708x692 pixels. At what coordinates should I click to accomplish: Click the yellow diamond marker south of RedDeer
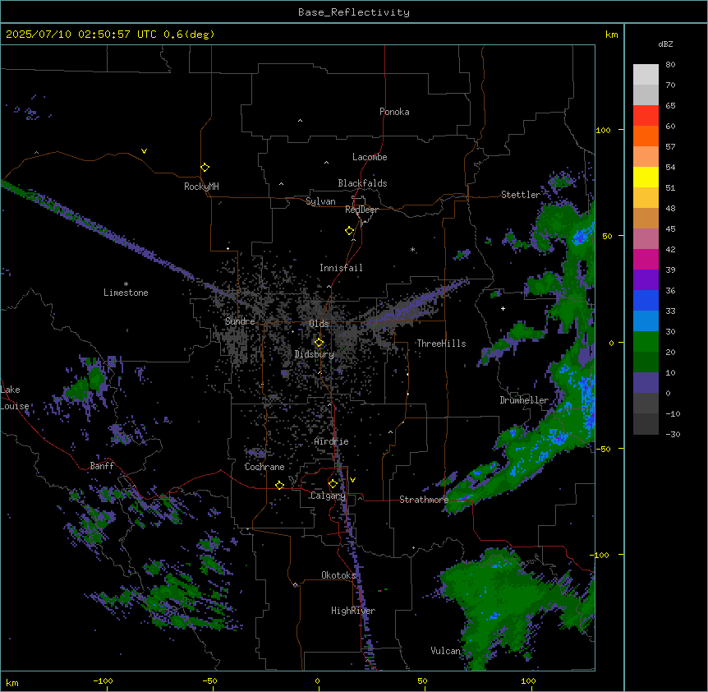coord(349,231)
